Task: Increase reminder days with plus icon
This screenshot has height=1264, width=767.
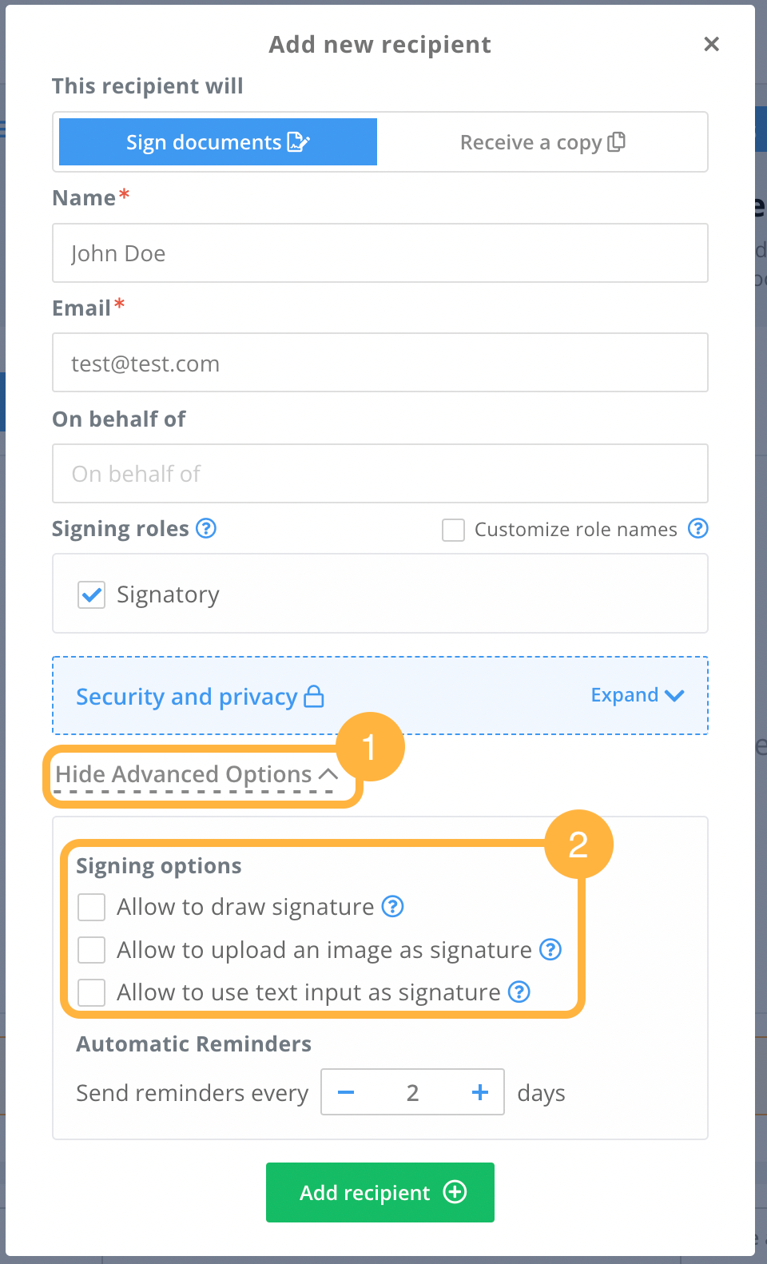Action: coord(480,1092)
